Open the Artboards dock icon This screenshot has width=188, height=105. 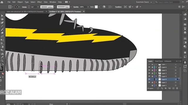pyautogui.click(x=185, y=71)
